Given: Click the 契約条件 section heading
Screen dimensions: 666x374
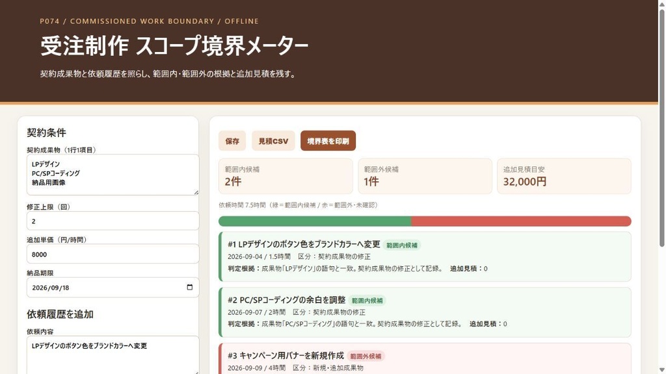Looking at the screenshot, I should (x=46, y=132).
